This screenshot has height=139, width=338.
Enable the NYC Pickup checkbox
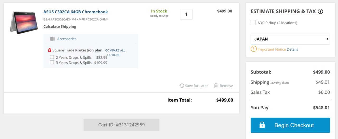(x=253, y=23)
